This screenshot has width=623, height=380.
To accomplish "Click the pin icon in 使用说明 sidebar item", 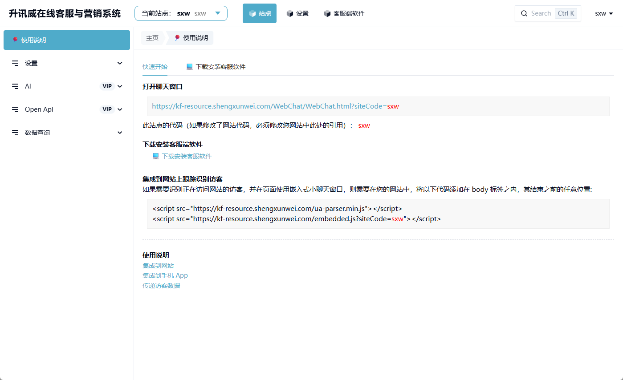I will point(15,40).
